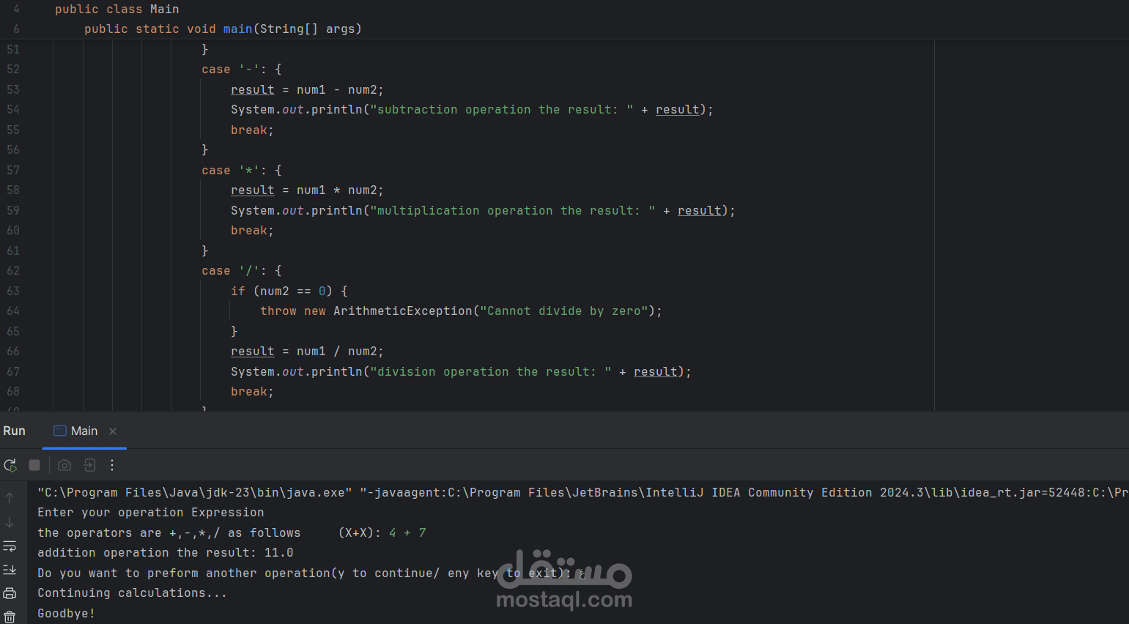Click 'result = num1 * num2;' statement

[x=307, y=190]
